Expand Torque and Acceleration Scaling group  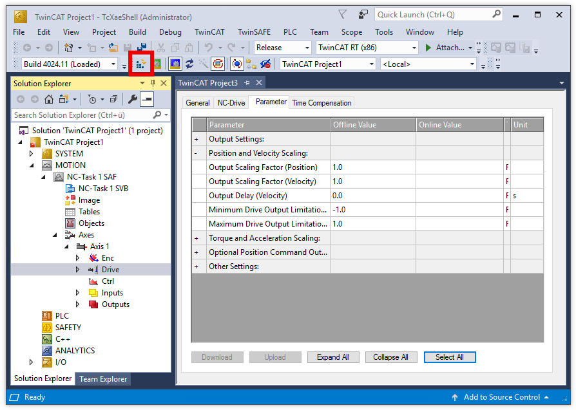click(196, 239)
